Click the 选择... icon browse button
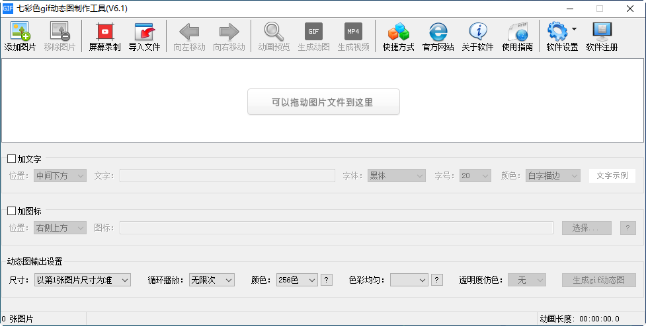This screenshot has height=326, width=646. tap(586, 228)
